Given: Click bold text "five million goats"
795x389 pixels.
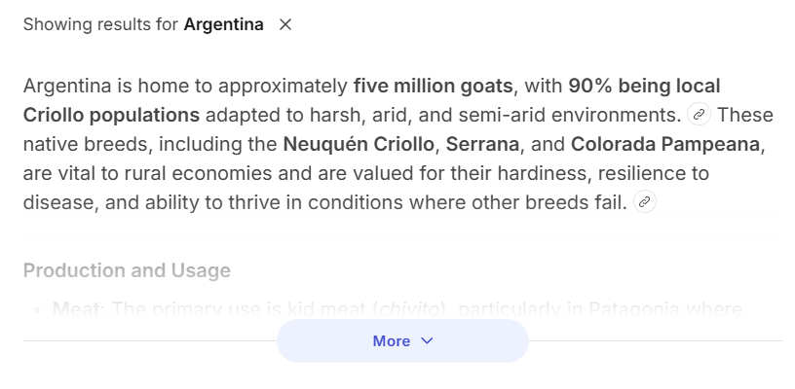Looking at the screenshot, I should pos(433,86).
